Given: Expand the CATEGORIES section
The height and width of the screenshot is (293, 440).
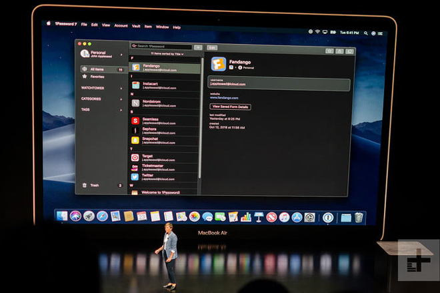Looking at the screenshot, I should 121,99.
